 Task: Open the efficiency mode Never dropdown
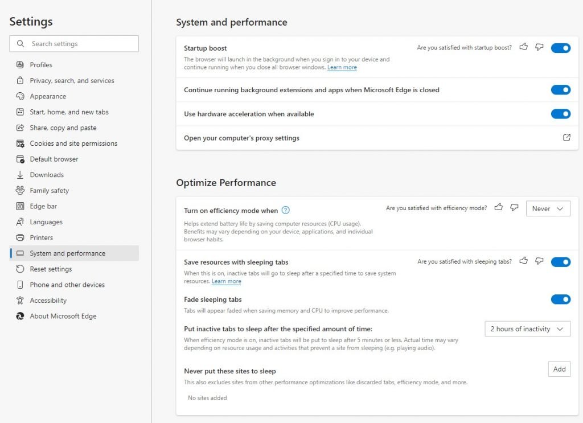pyautogui.click(x=548, y=208)
